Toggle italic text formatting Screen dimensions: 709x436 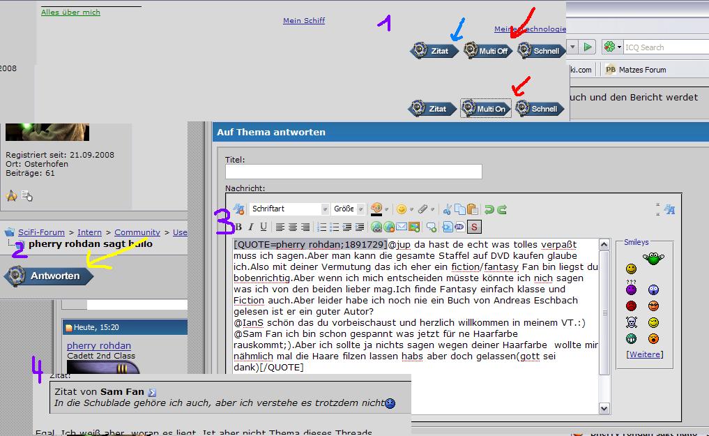[x=251, y=227]
